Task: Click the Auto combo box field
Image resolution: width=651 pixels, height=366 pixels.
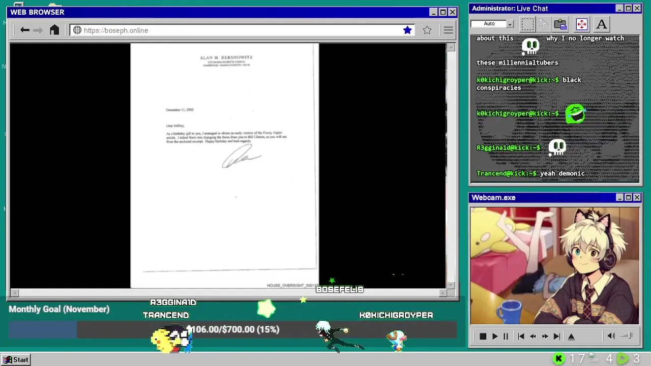Action: [492, 24]
